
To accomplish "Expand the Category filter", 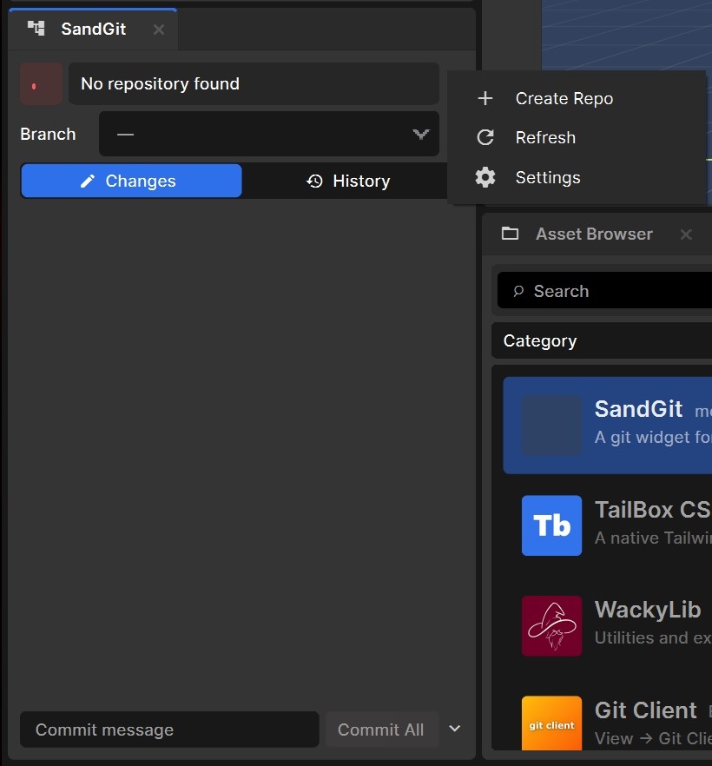I will (601, 341).
